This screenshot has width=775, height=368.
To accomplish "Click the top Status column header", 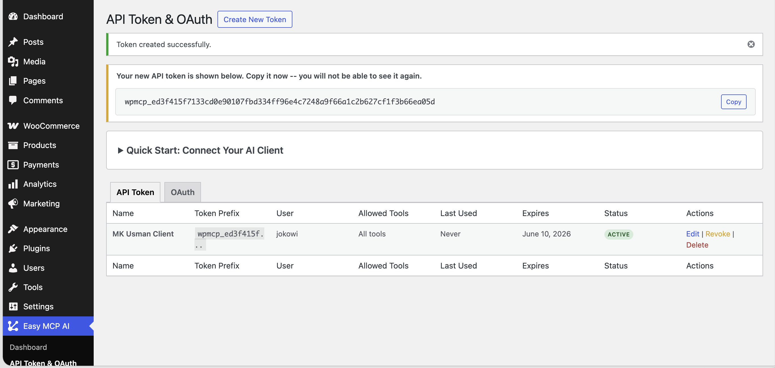I will (x=616, y=213).
